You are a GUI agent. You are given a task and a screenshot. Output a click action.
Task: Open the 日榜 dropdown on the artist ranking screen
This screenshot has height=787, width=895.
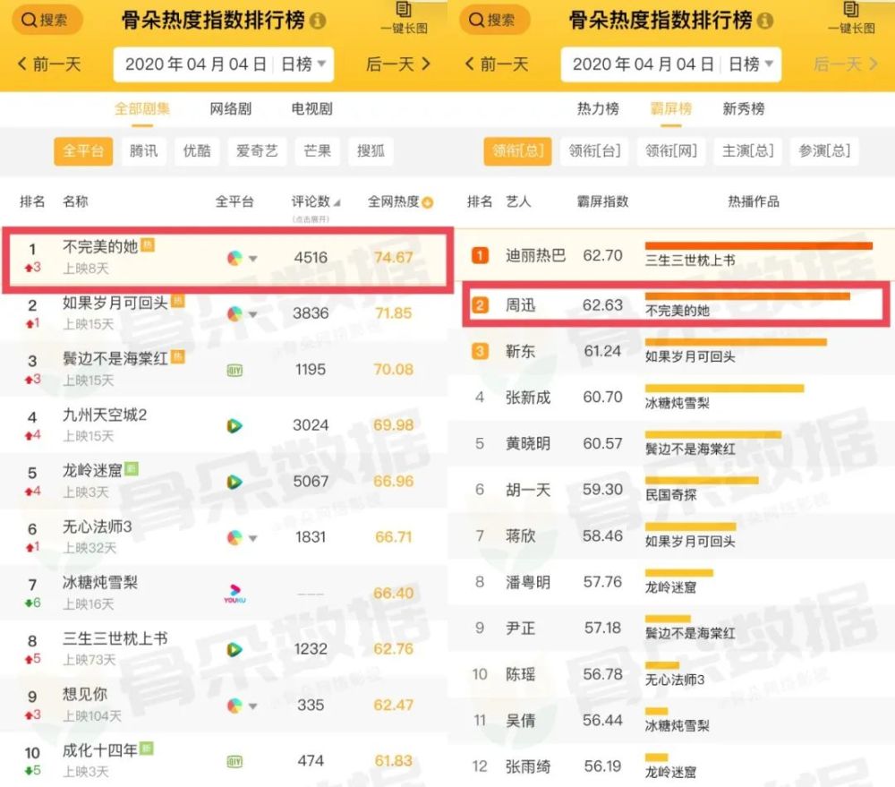751,64
